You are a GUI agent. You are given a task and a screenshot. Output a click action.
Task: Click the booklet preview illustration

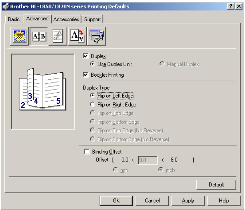point(42,89)
